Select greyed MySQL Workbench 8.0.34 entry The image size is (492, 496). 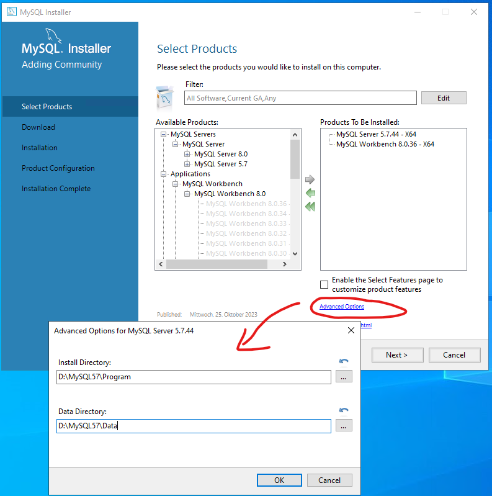click(246, 214)
